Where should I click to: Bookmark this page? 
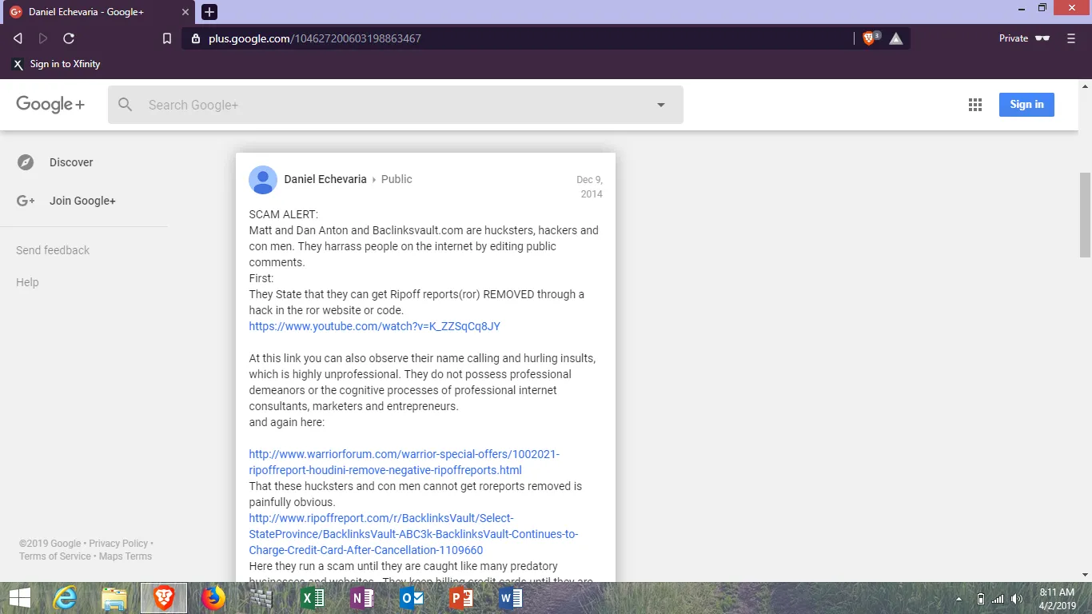click(x=167, y=38)
